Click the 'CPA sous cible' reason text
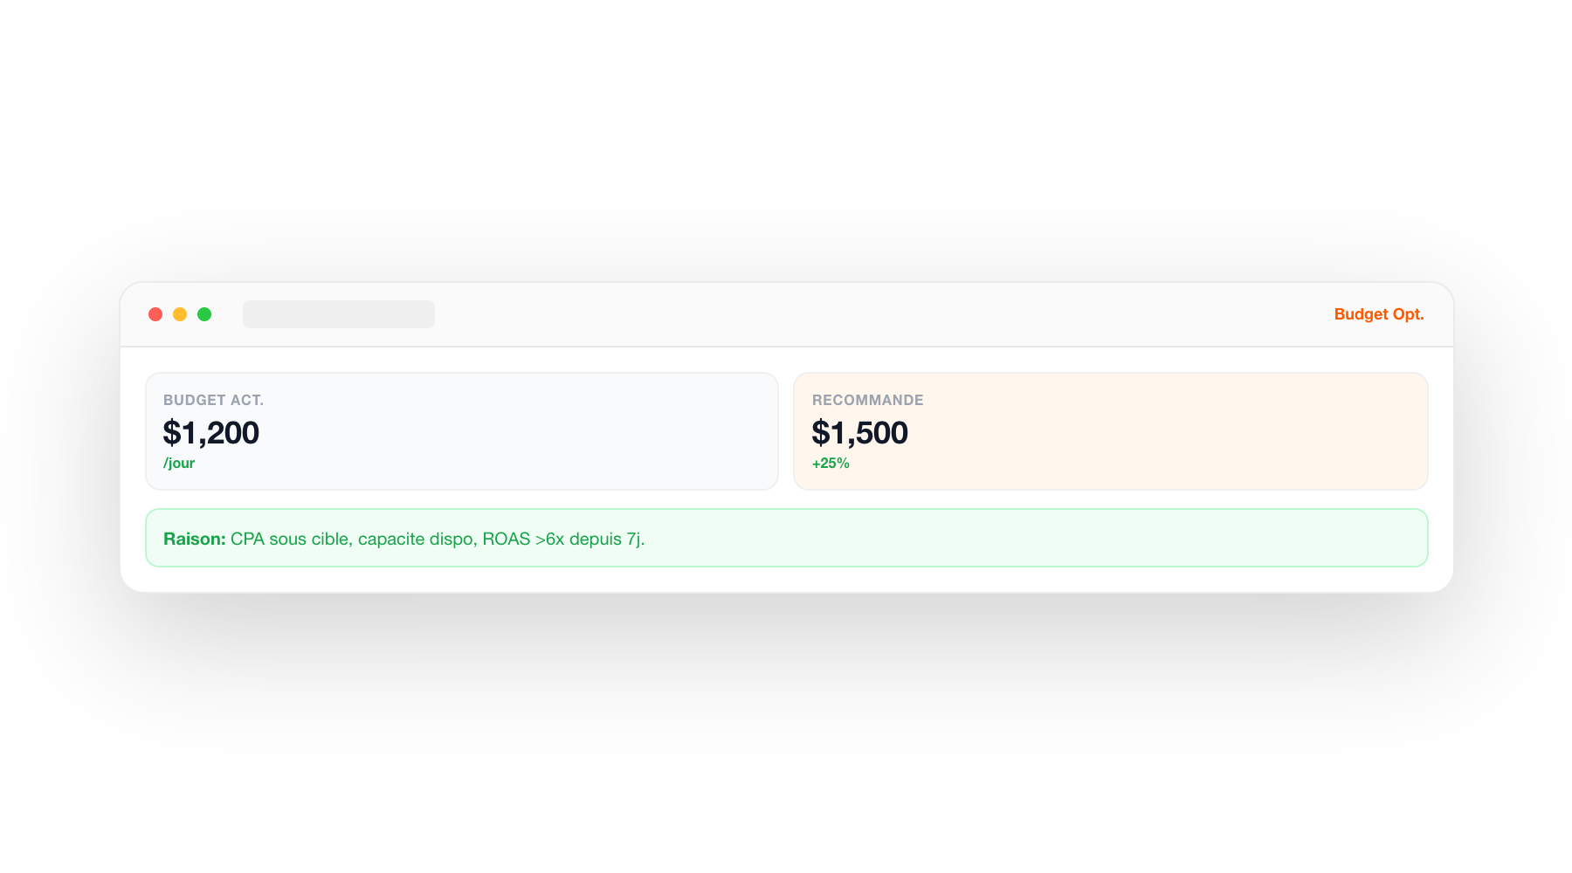The height and width of the screenshot is (873, 1572). coord(289,539)
